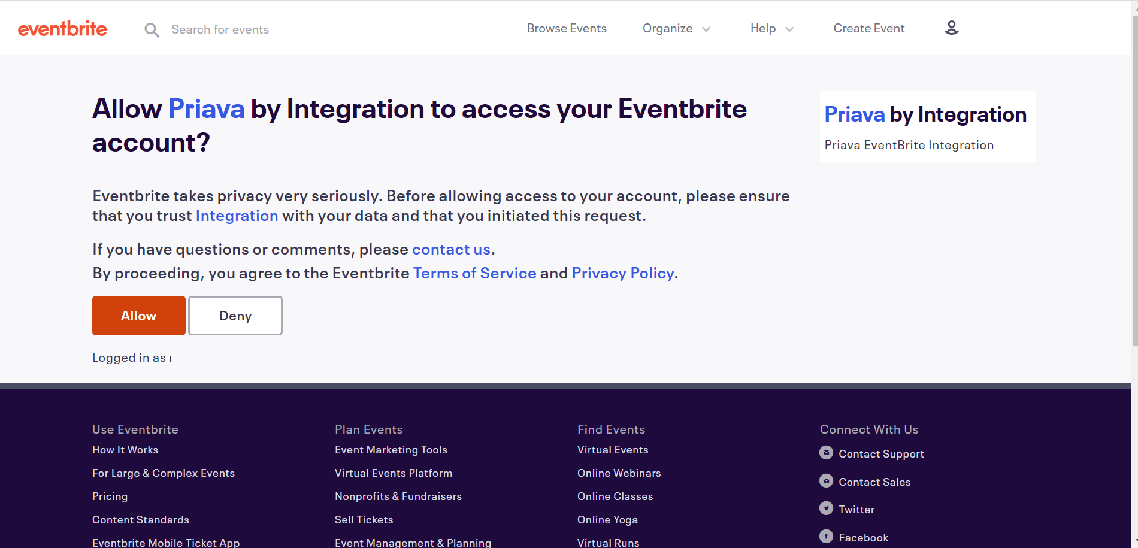The image size is (1138, 548).
Task: Open Browse Events in the top navigation
Action: (x=567, y=28)
